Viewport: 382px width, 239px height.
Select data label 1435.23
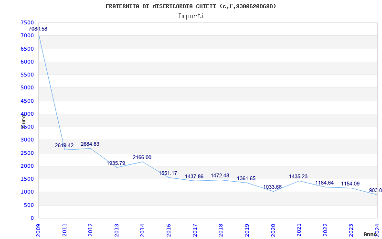point(298,176)
